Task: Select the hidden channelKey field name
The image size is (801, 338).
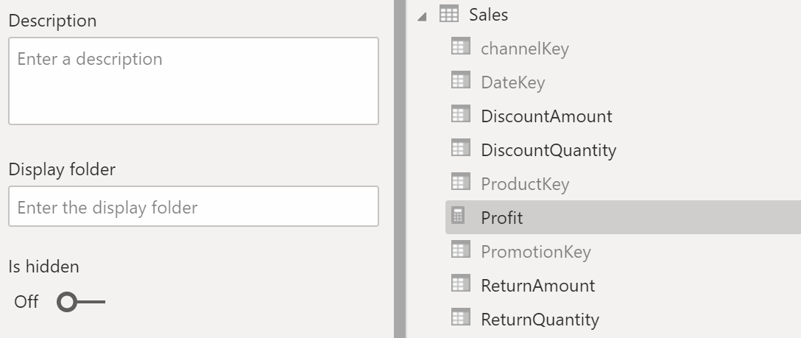Action: 524,48
